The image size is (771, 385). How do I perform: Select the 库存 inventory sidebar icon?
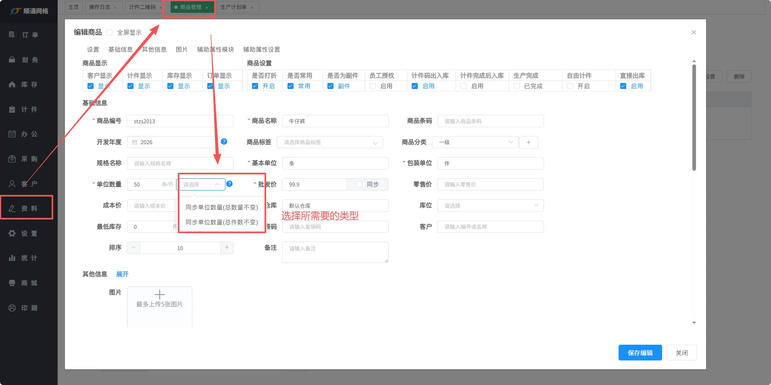tap(12, 85)
